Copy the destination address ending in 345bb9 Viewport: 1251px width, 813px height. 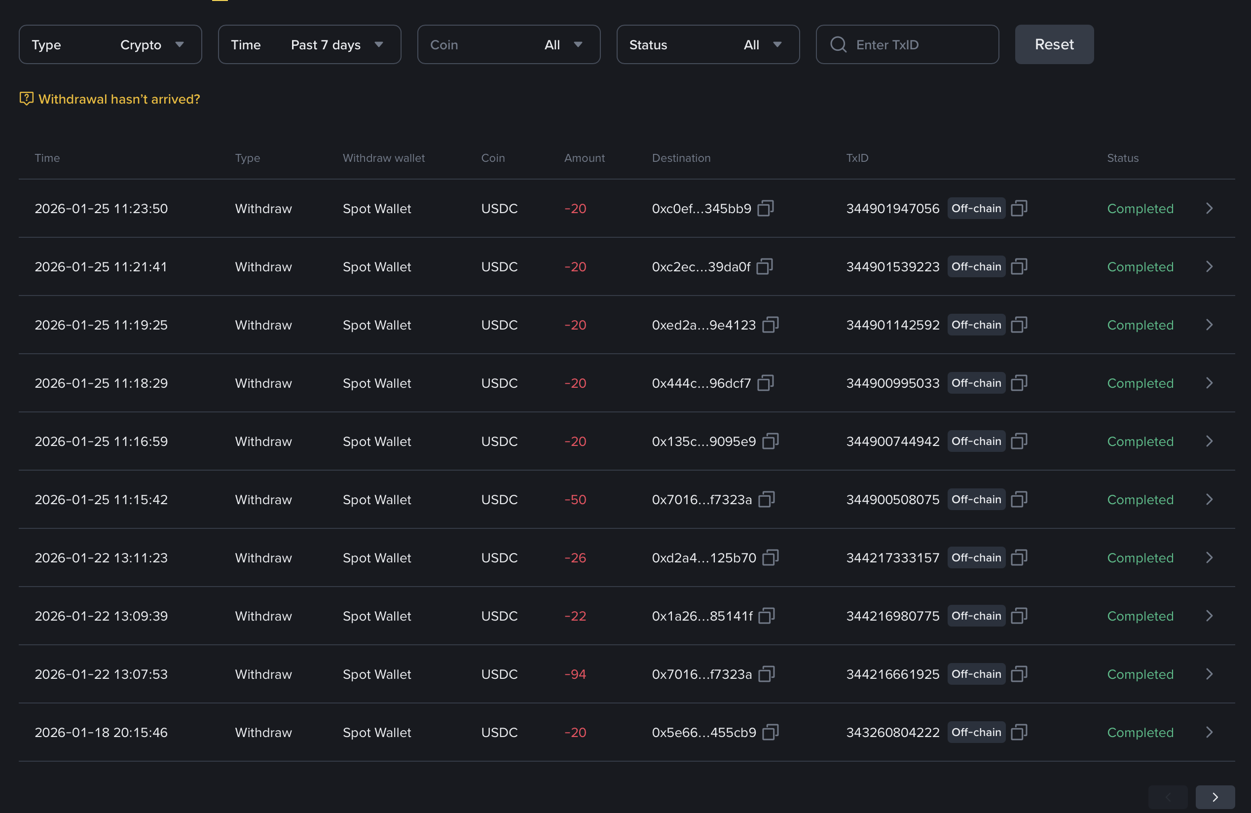click(765, 208)
